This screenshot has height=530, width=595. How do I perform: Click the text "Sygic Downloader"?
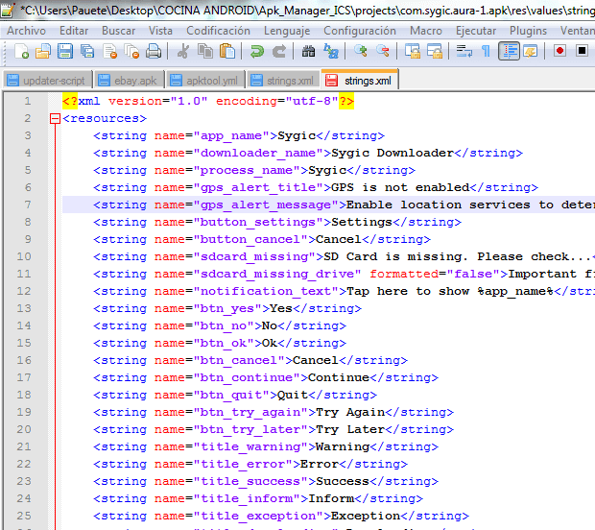(x=393, y=153)
